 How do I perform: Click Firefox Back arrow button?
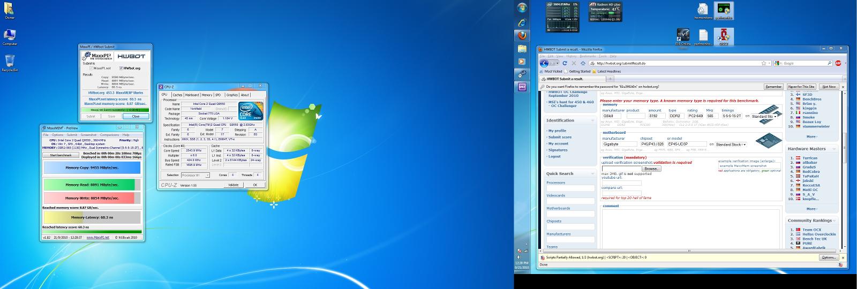coord(544,63)
